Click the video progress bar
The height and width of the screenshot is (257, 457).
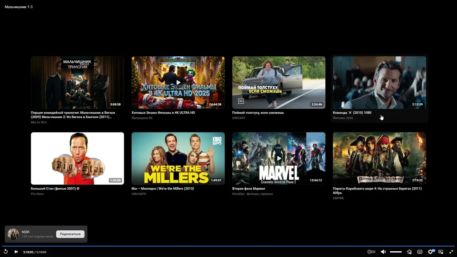228,246
